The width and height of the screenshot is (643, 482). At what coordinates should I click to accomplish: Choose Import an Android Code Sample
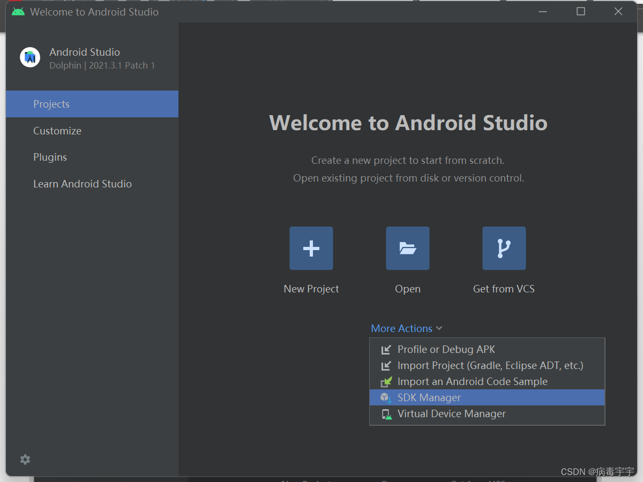point(487,381)
